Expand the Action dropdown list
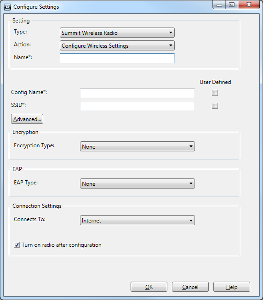The height and width of the screenshot is (300, 263). coord(117,45)
